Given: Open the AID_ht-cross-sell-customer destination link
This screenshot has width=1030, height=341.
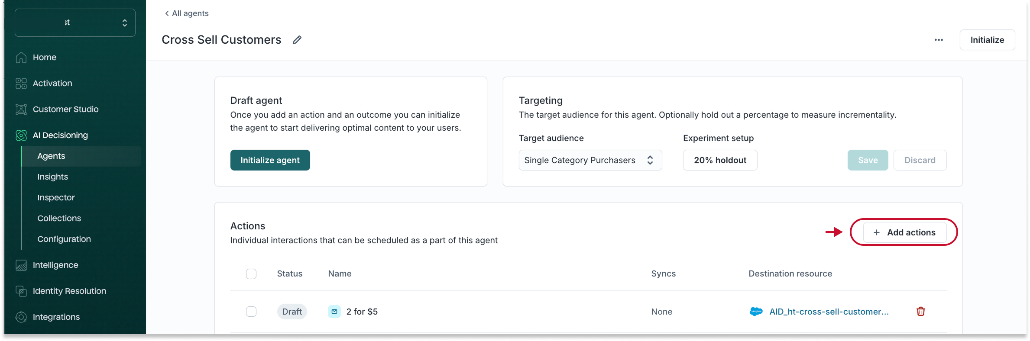Looking at the screenshot, I should pyautogui.click(x=829, y=312).
